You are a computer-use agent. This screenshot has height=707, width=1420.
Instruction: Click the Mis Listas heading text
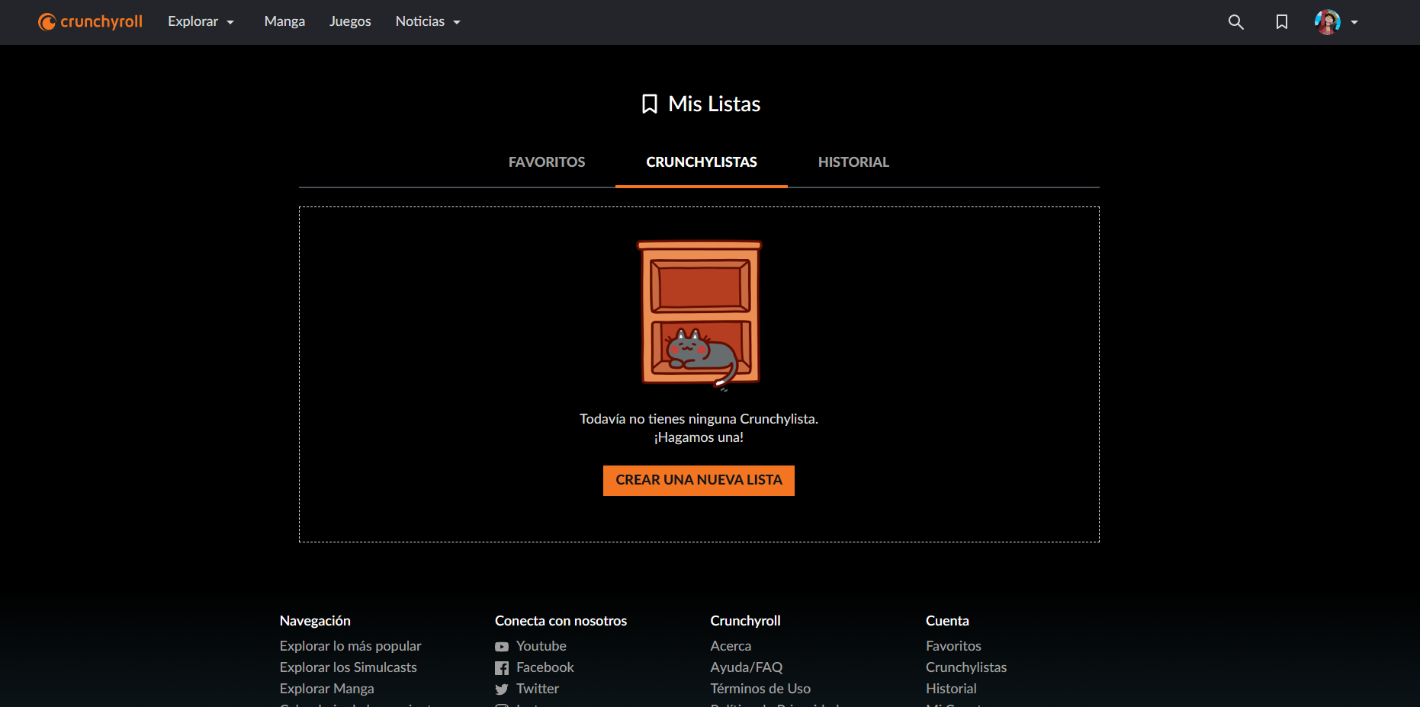tap(715, 104)
